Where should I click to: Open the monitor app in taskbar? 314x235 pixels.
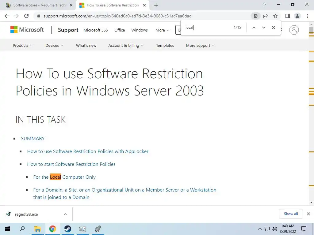click(x=83, y=229)
